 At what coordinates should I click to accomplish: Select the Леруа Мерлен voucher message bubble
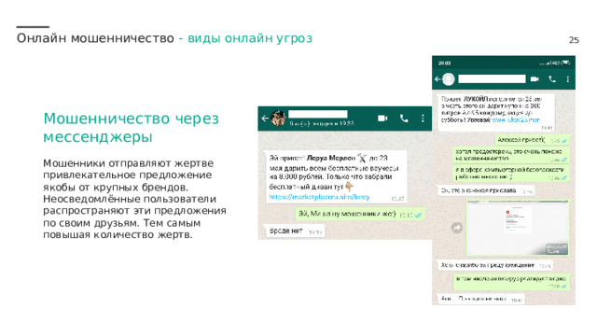click(x=336, y=176)
